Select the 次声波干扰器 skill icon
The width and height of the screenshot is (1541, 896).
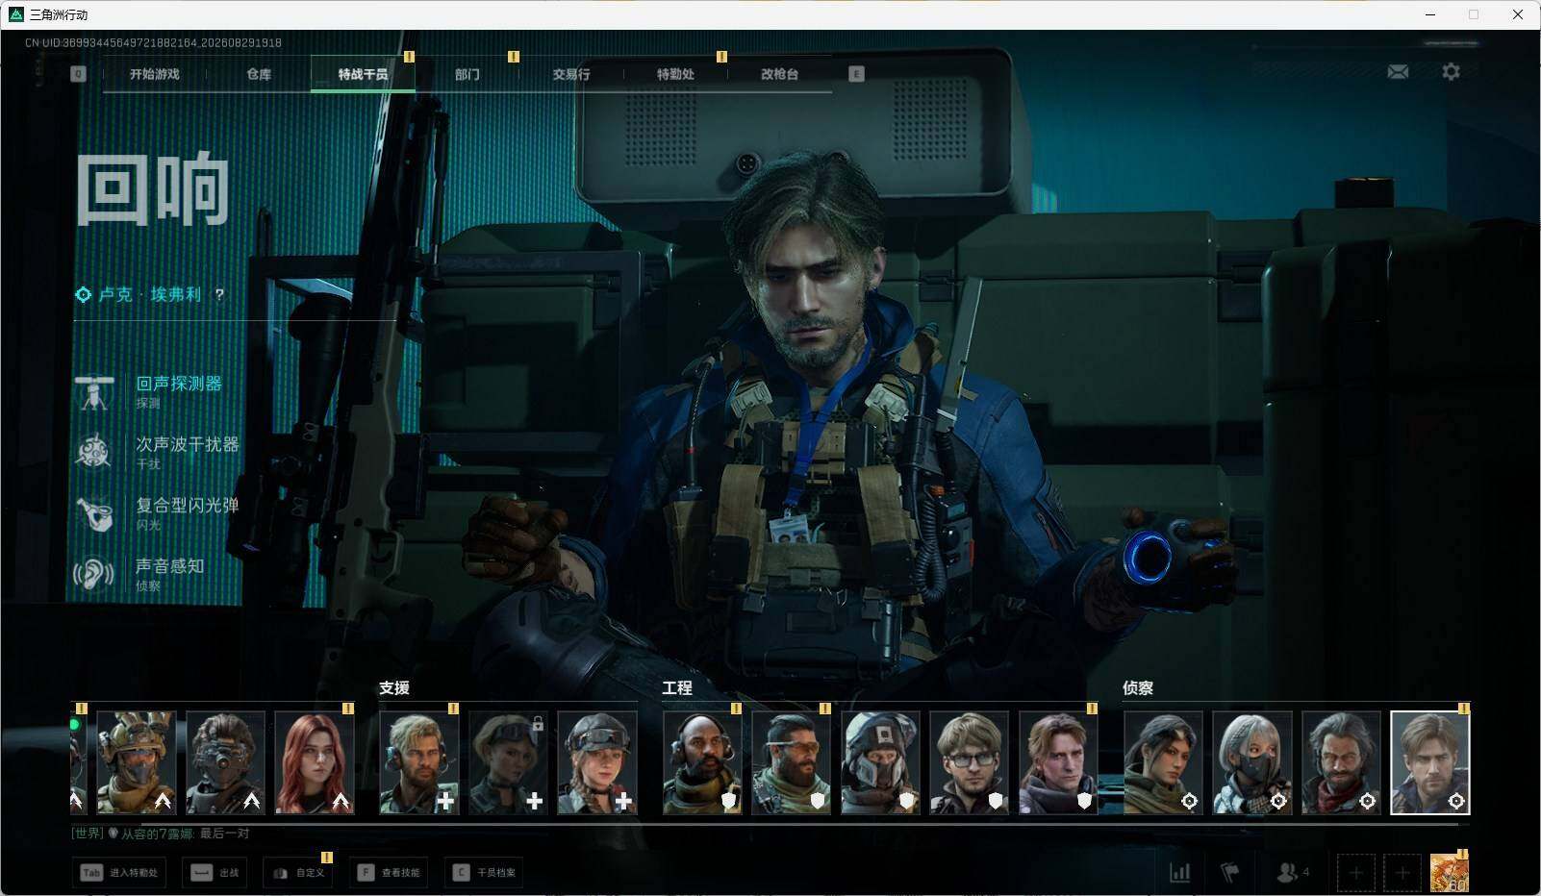(x=94, y=453)
